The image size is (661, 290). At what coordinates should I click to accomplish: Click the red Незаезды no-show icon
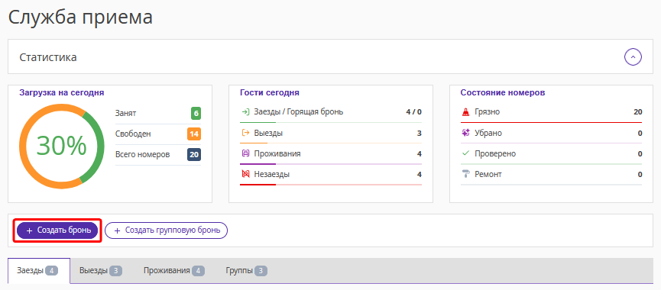pyautogui.click(x=245, y=174)
